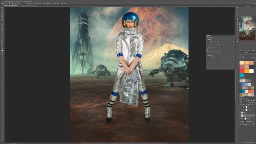Open the workspace switcher at top right
This screenshot has height=144, width=256.
pyautogui.click(x=252, y=4)
